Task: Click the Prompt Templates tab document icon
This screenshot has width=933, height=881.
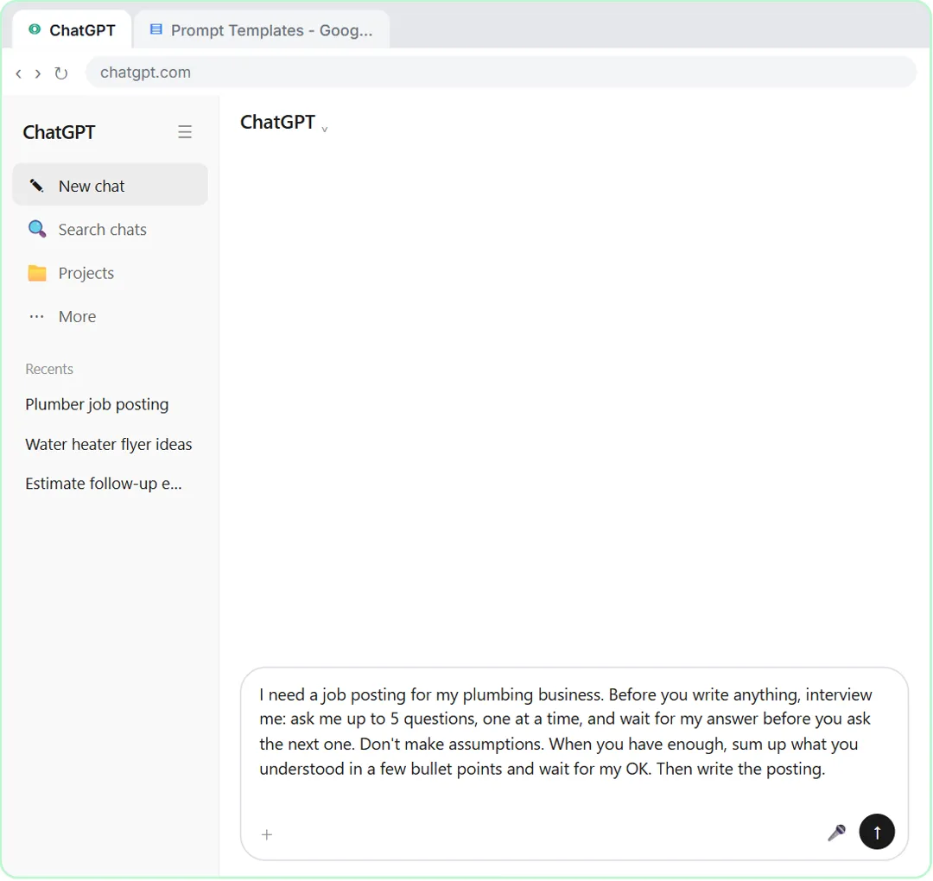Action: (155, 29)
